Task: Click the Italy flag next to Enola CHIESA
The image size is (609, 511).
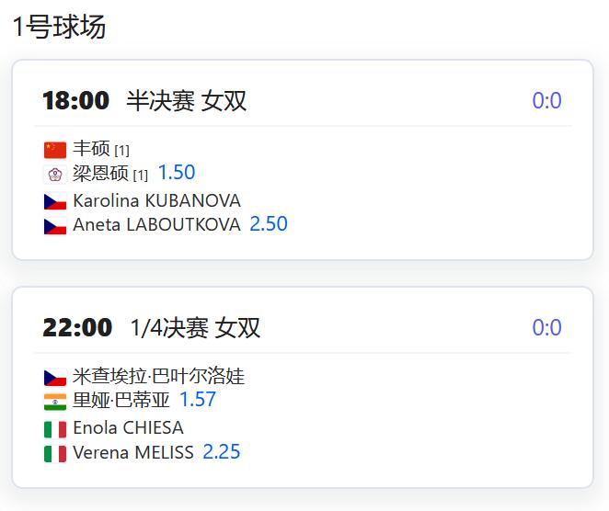Action: click(55, 429)
